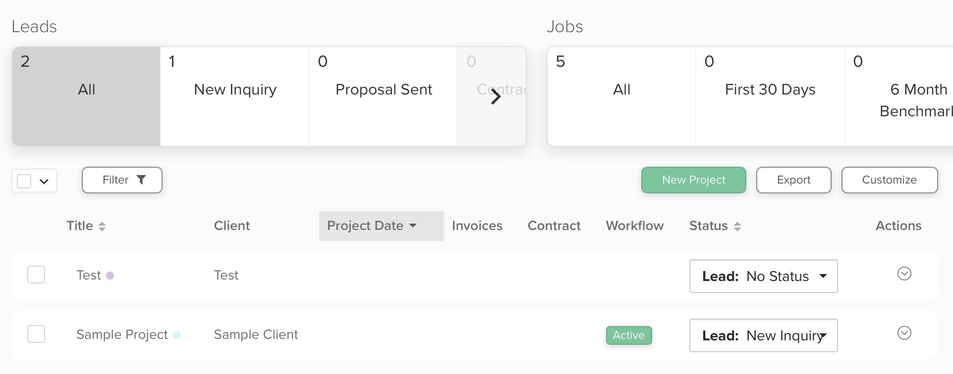This screenshot has height=374, width=953.
Task: Click purple color dot beside Test title
Action: (110, 276)
